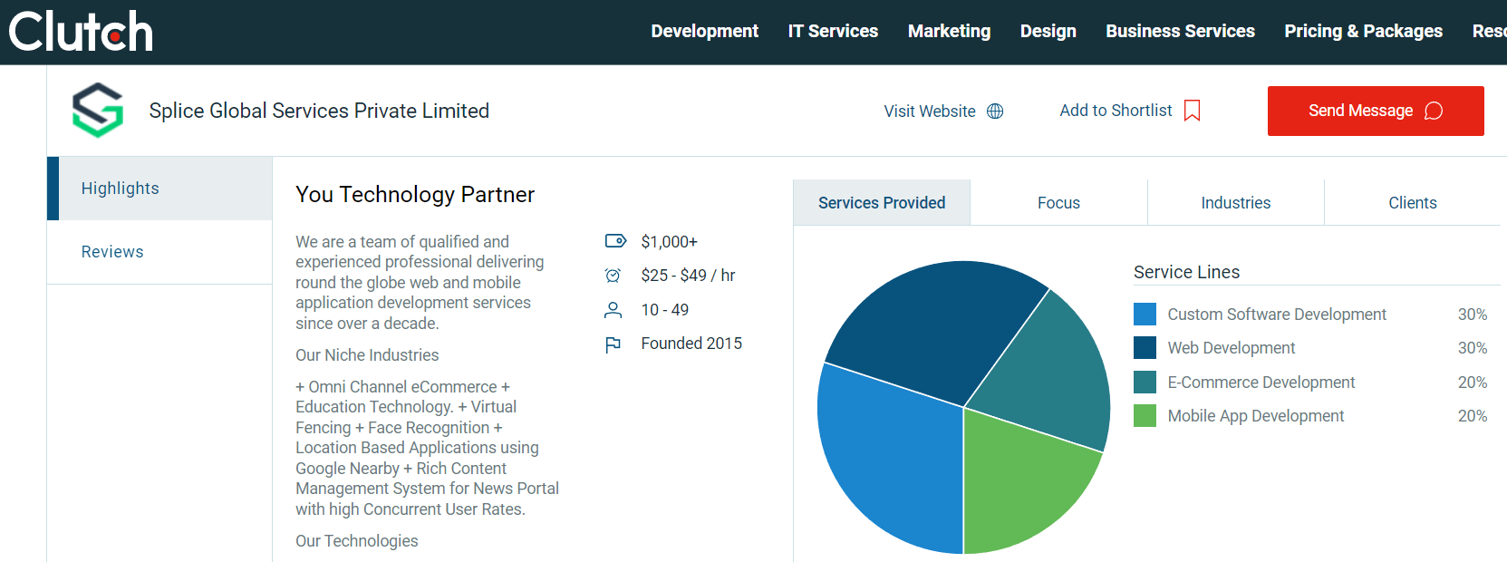Click Mobile App Development legend label
The height and width of the screenshot is (562, 1507).
[1255, 416]
